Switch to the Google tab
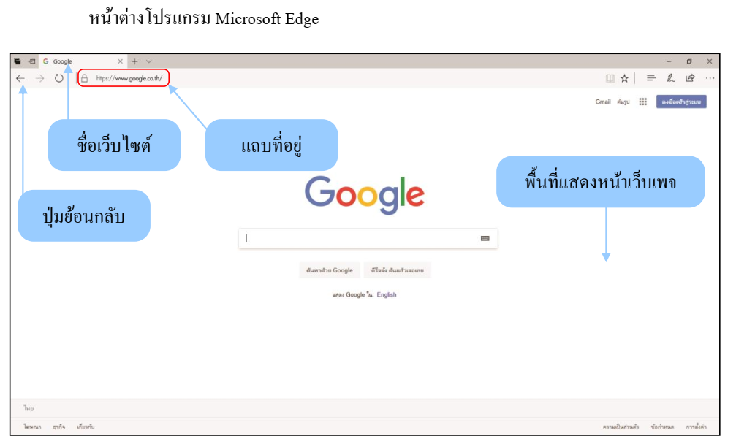Viewport: 736px width, 447px height. [62, 61]
